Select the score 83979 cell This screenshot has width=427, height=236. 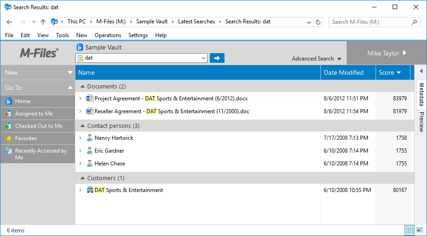(400, 99)
